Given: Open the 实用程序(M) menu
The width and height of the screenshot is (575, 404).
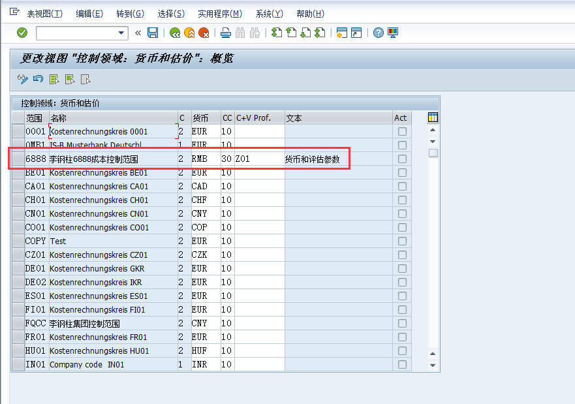Looking at the screenshot, I should click(x=219, y=13).
